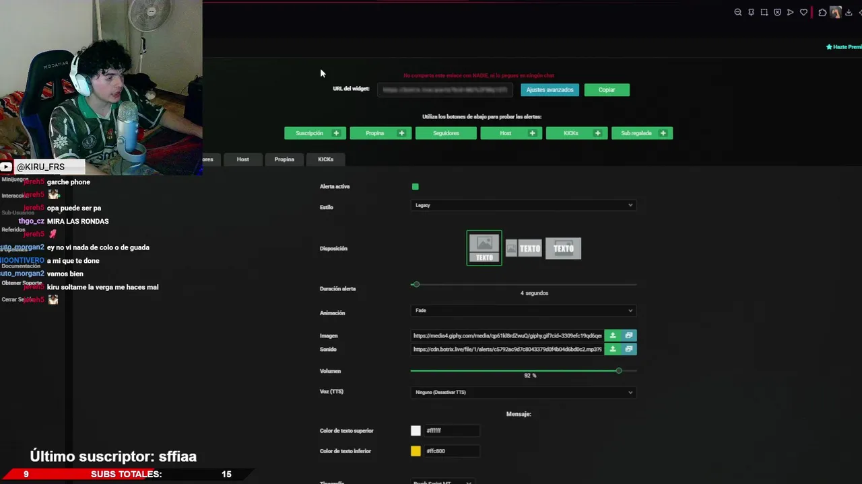This screenshot has height=484, width=862.
Task: Click the plus icon on Host test button
Action: pyautogui.click(x=532, y=133)
